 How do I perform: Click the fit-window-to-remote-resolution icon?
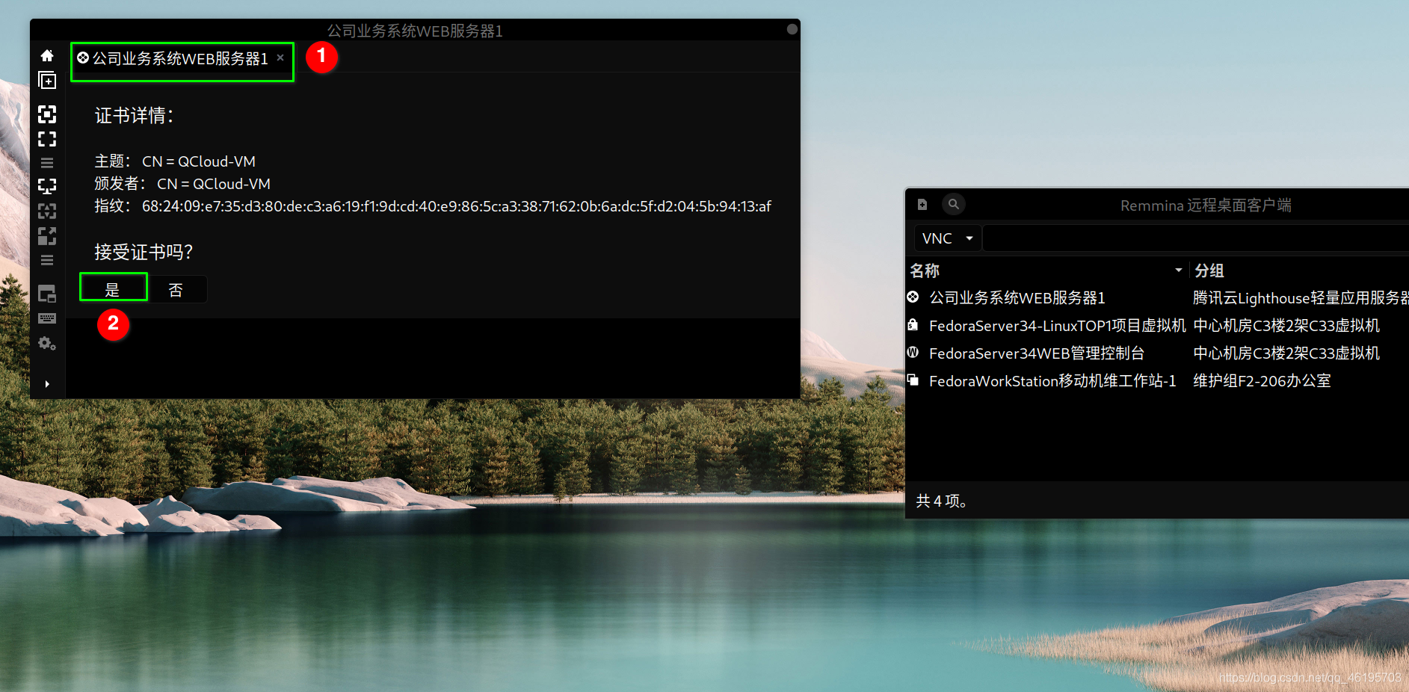(x=47, y=114)
